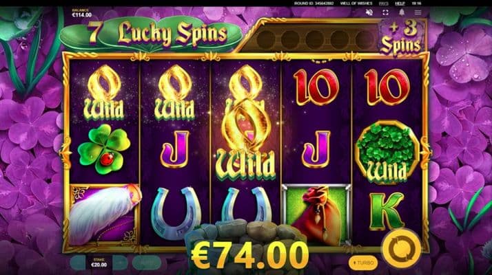Open the hamburger menu icon
Viewport: 492px width, 275px height.
(418, 12)
